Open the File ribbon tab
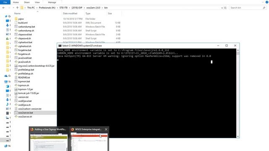Screen dimensions: 269x151 click(5, 2)
